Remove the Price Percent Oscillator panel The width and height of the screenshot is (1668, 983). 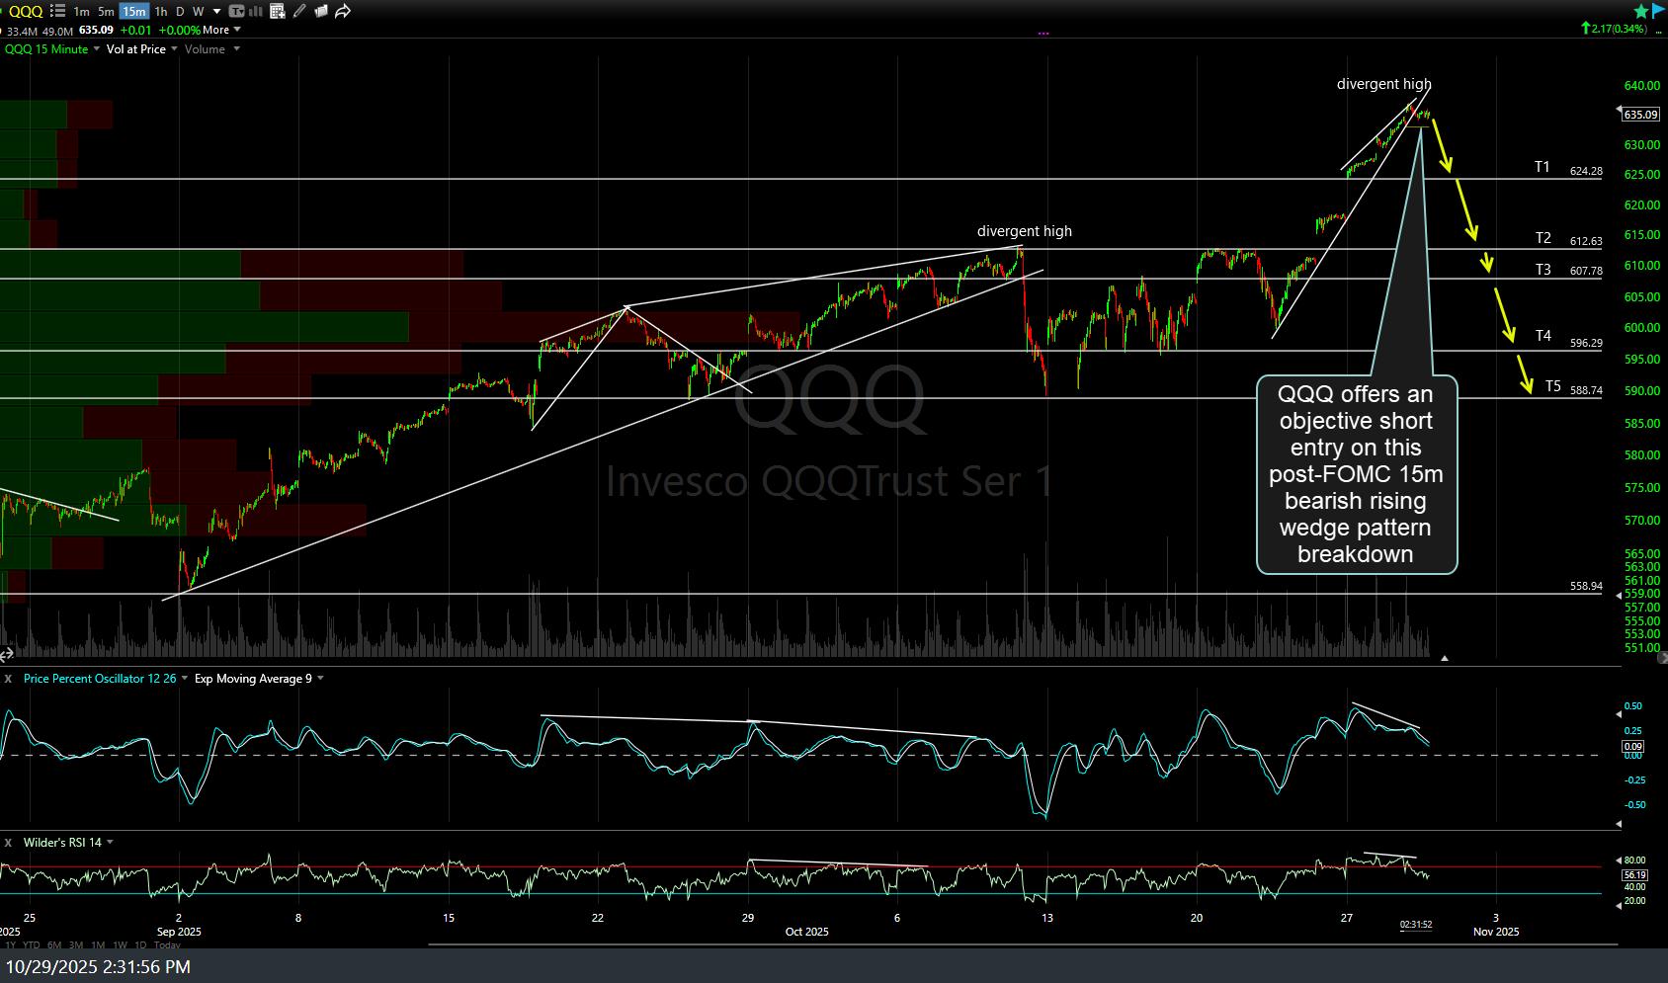coord(8,679)
